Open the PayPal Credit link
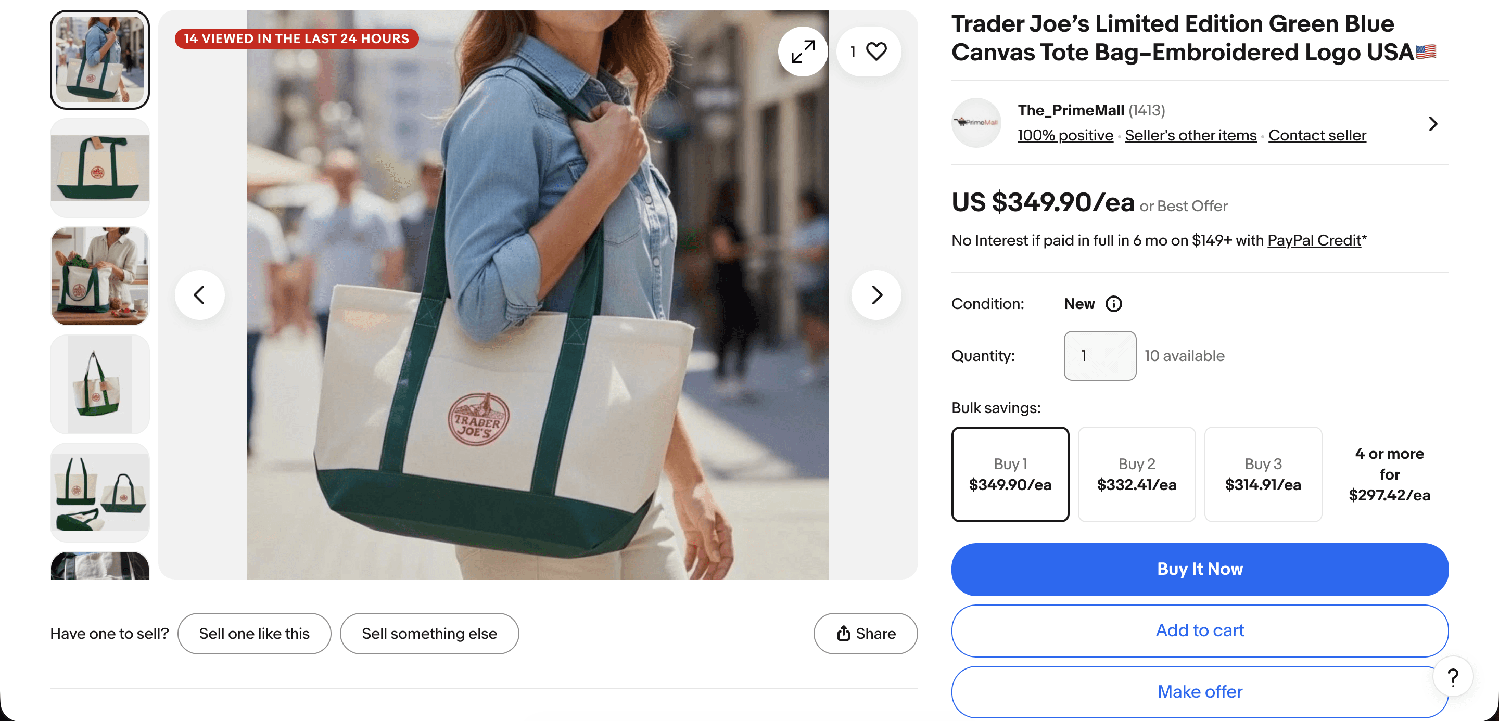 (1314, 240)
